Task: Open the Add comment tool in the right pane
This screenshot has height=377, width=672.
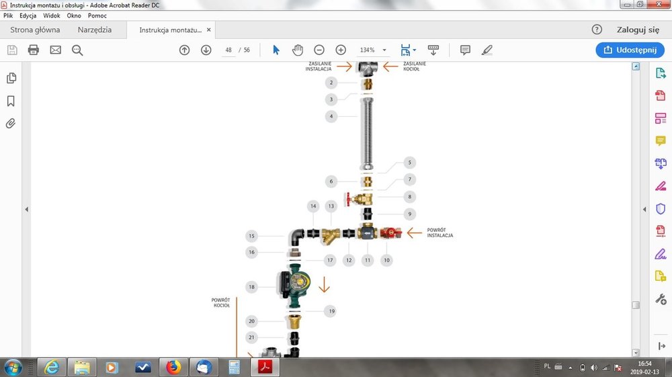Action: [x=660, y=141]
